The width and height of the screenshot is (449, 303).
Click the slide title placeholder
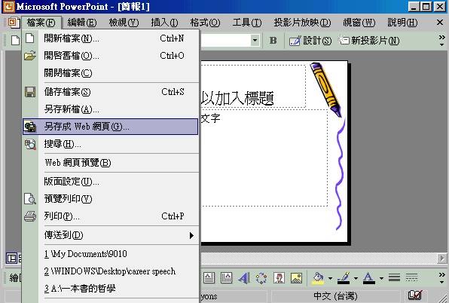[253, 87]
